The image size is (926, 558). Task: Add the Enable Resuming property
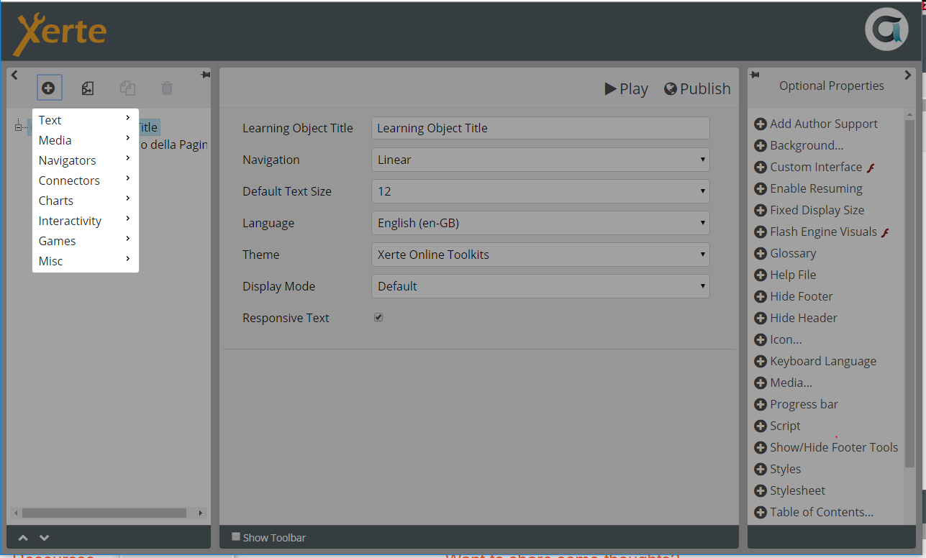(808, 188)
